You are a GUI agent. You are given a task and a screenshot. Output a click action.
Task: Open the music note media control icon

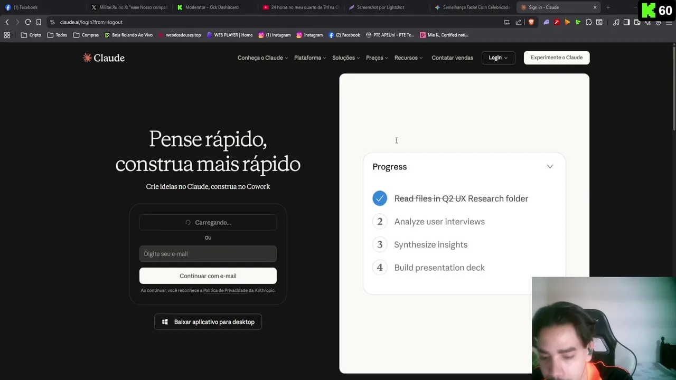coord(616,22)
